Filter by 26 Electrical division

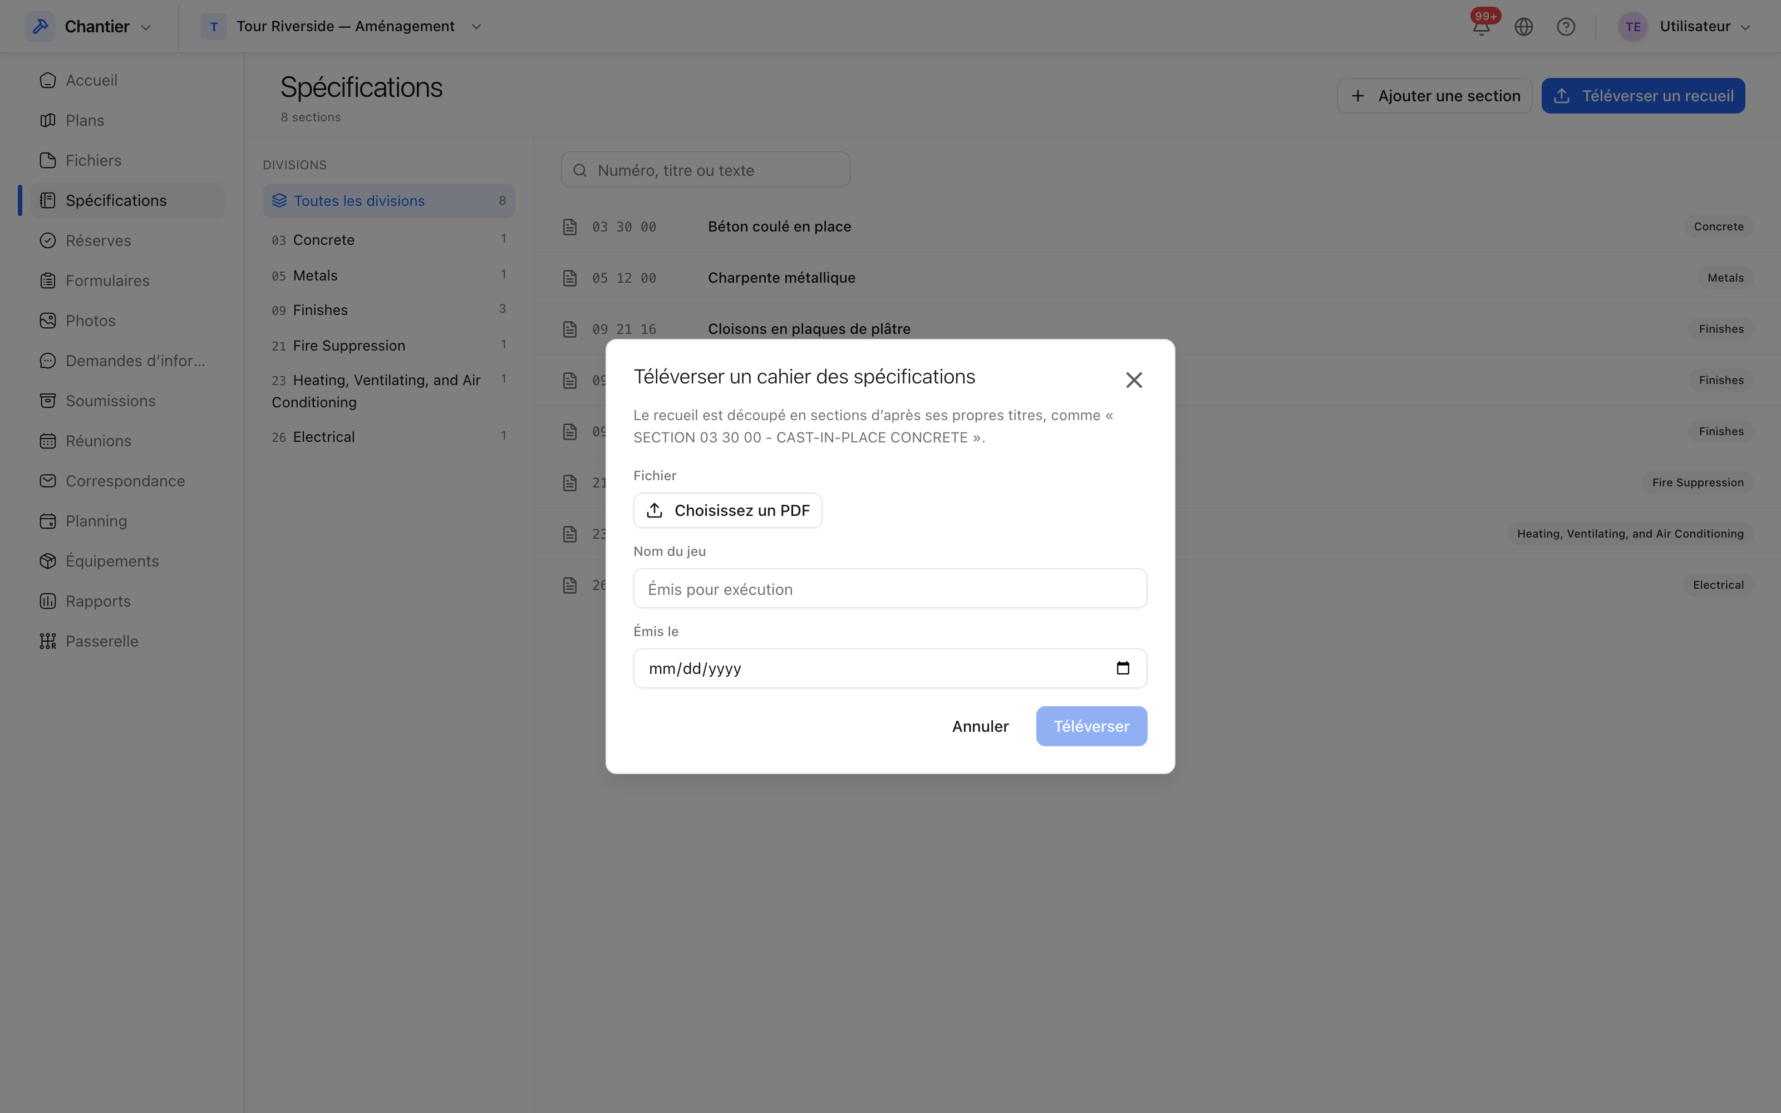388,436
